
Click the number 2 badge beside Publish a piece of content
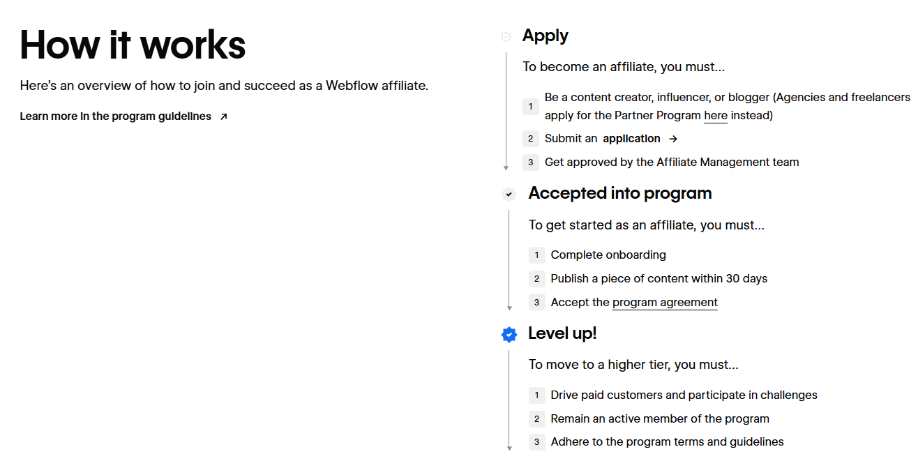(536, 278)
